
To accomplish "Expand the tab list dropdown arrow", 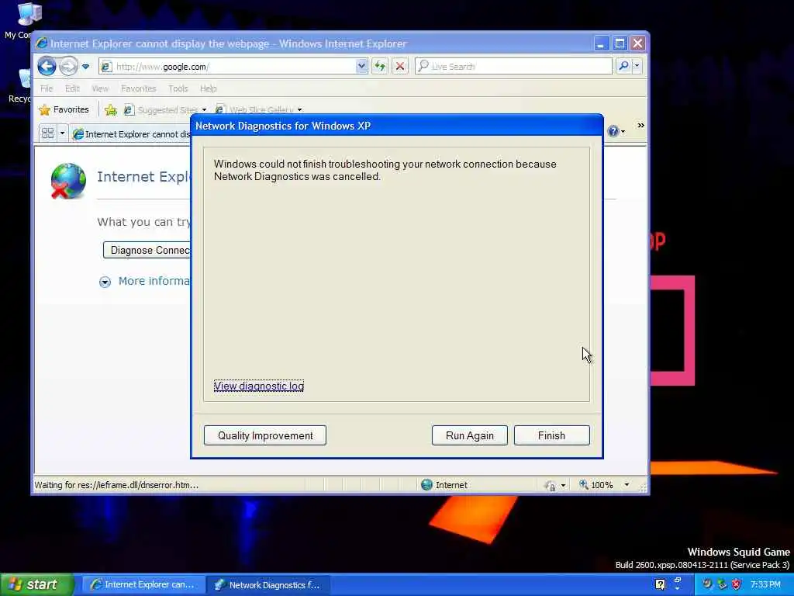I will tap(62, 133).
